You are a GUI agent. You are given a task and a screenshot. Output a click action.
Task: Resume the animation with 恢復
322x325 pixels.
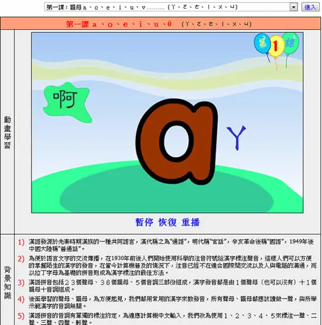click(x=167, y=222)
